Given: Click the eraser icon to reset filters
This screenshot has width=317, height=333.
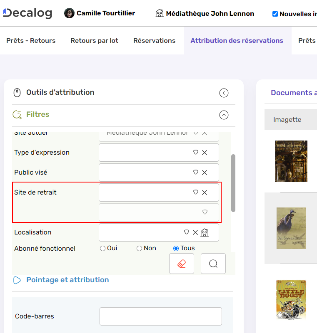Looking at the screenshot, I should click(181, 264).
